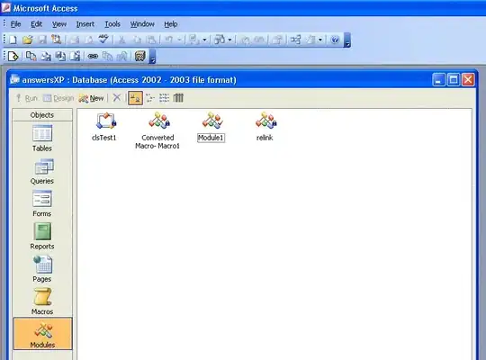
Task: Expand the Analyze dropdown arrow
Action: 229,40
